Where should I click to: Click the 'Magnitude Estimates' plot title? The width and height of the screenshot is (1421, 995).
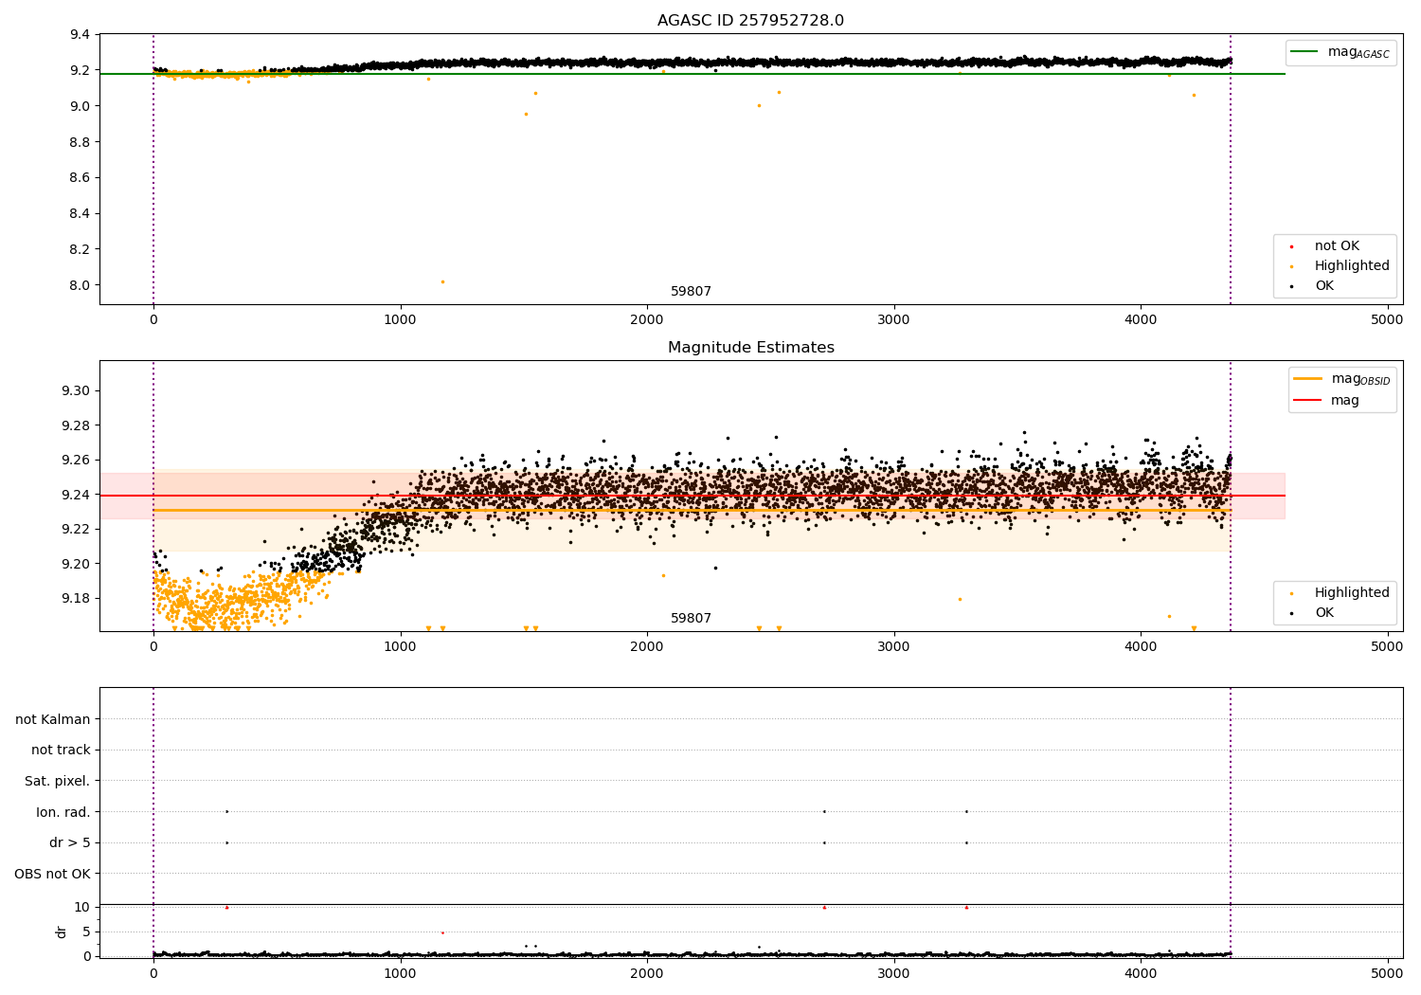[750, 347]
